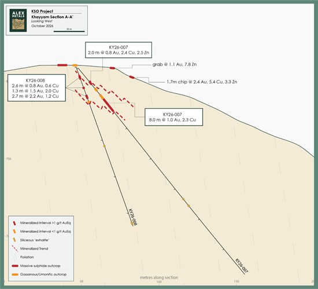This screenshot has height=289, width=318.
Task: Click the Foliation legend symbol
Action: [x=14, y=258]
